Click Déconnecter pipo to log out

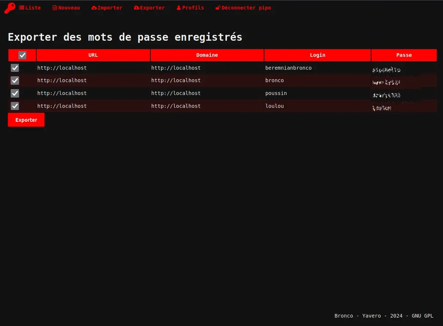point(243,8)
